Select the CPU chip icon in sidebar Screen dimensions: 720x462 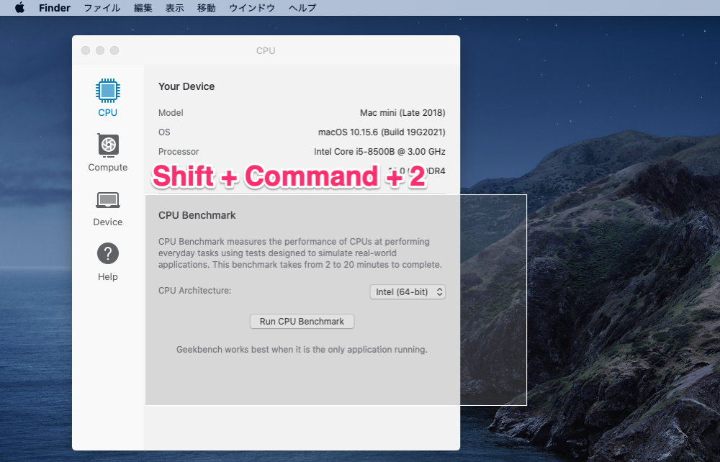108,91
